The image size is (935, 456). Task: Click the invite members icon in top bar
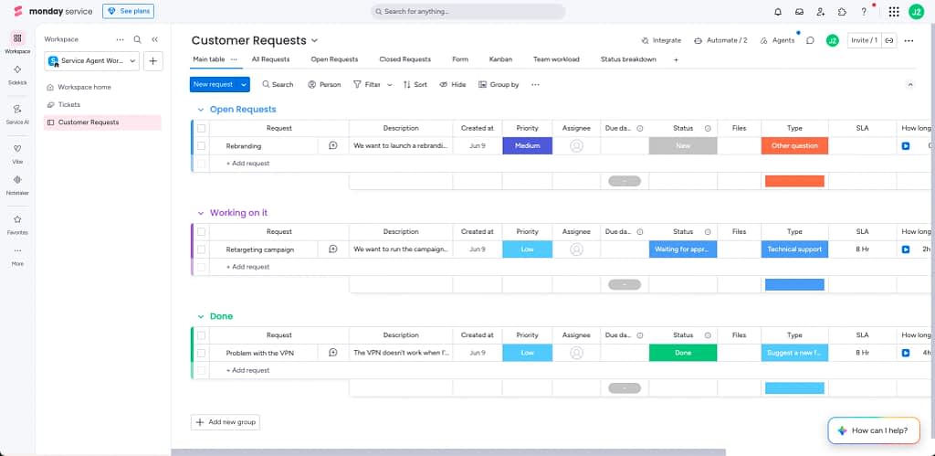point(821,11)
